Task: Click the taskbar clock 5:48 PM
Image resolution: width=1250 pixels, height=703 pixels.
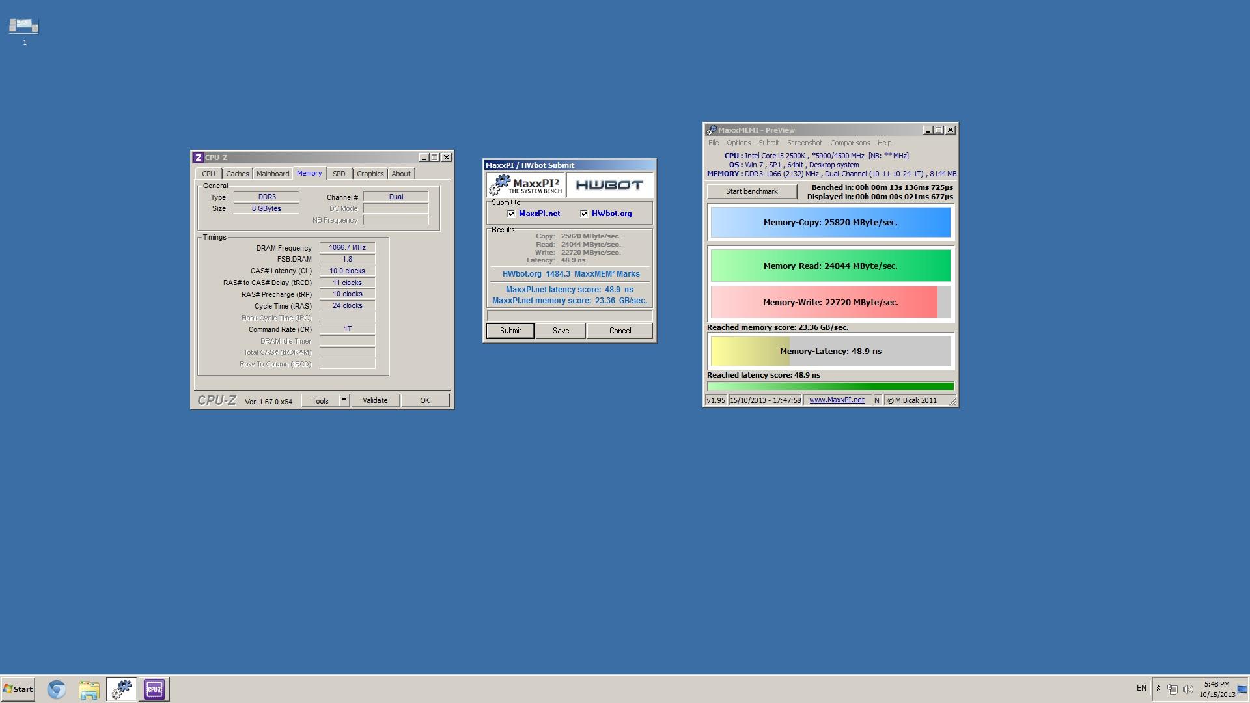Action: pos(1217,684)
